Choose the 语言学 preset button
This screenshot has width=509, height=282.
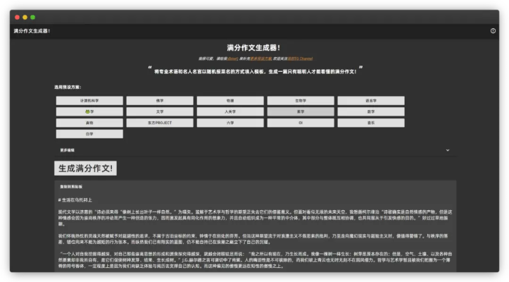click(371, 101)
